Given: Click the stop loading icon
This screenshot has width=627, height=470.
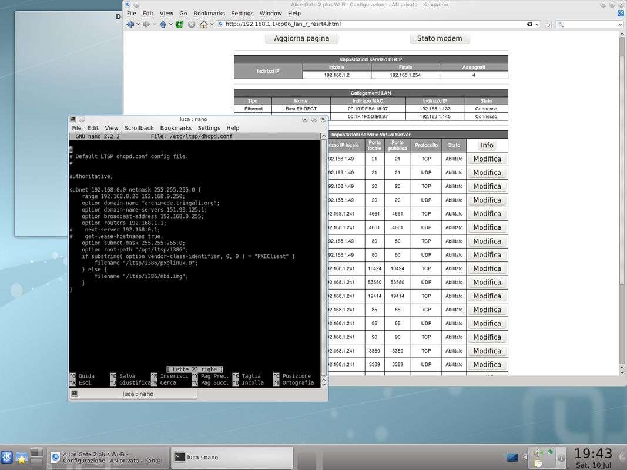Looking at the screenshot, I should [x=191, y=24].
